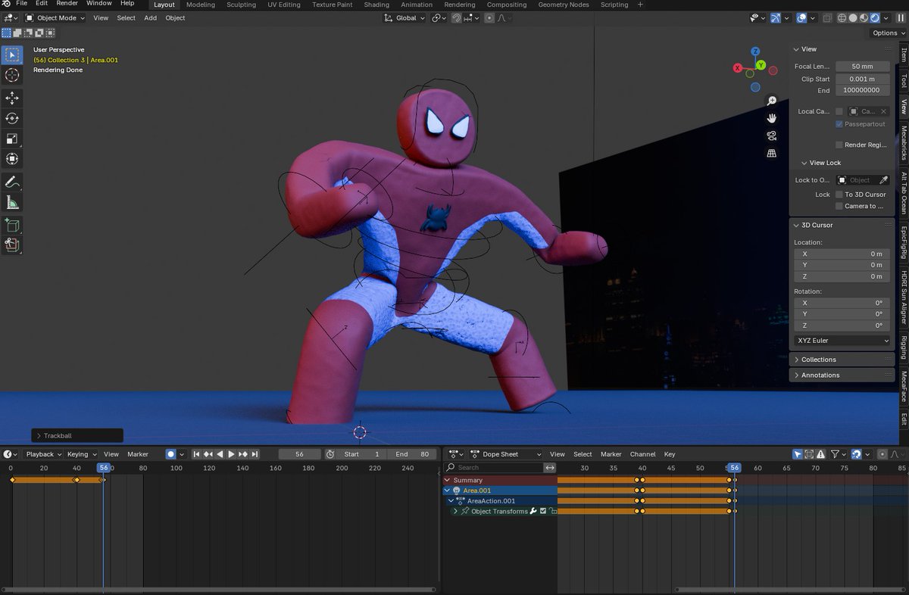Lock the Object Transforms channel via its padlock
This screenshot has width=909, height=595.
tap(554, 511)
